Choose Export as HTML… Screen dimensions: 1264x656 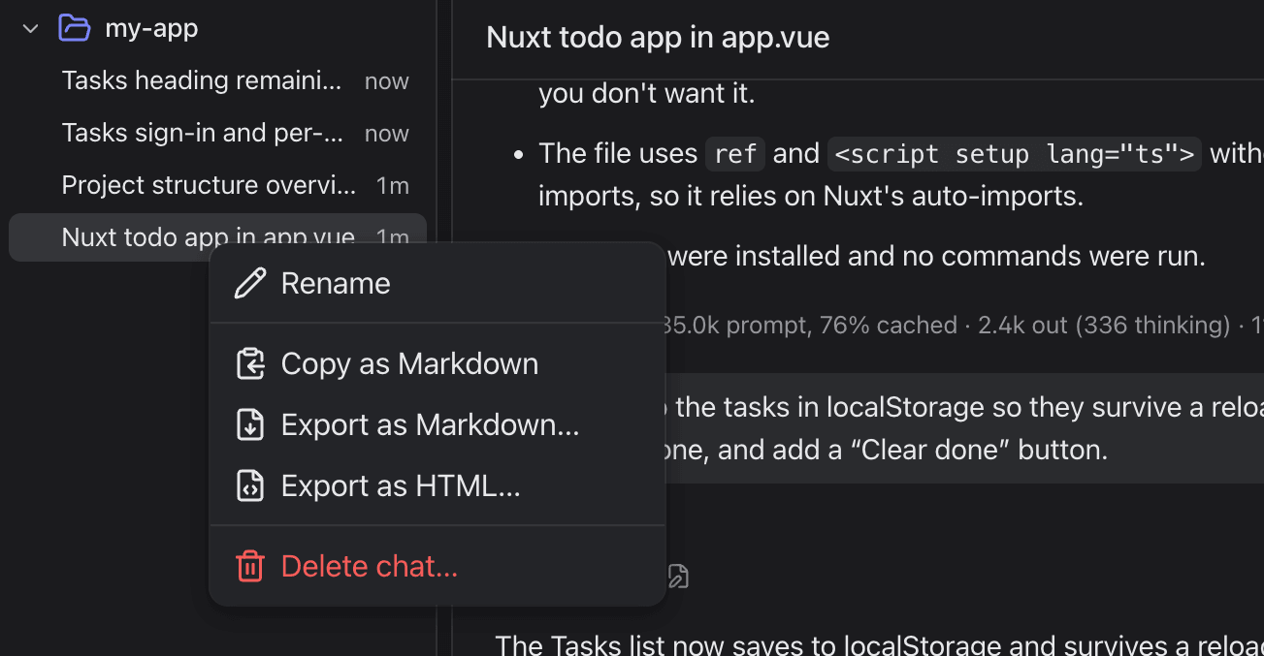438,485
